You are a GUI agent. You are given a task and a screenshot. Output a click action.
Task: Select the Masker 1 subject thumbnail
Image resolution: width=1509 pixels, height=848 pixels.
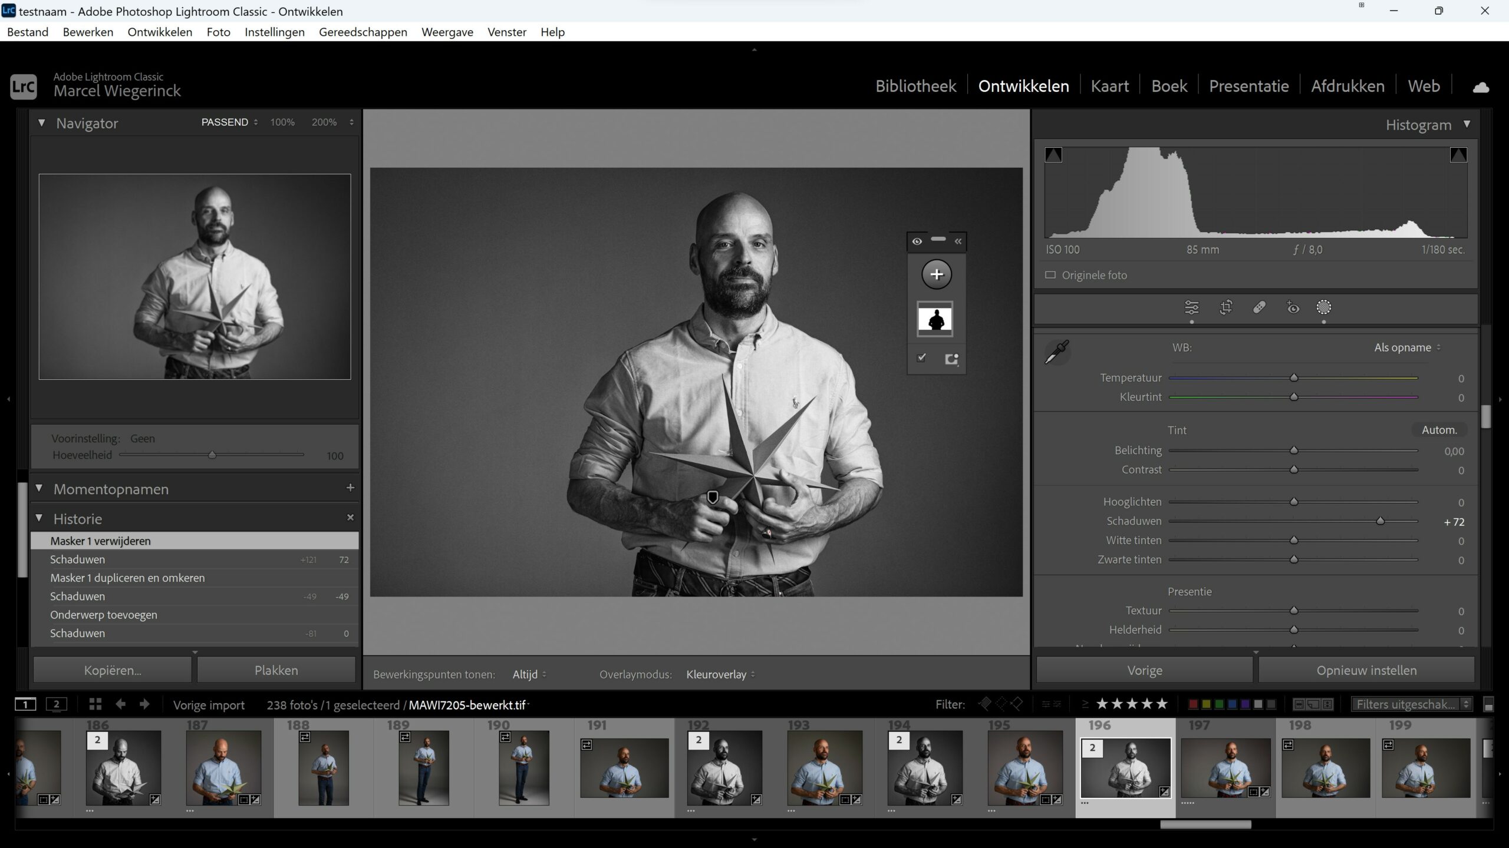click(x=935, y=319)
